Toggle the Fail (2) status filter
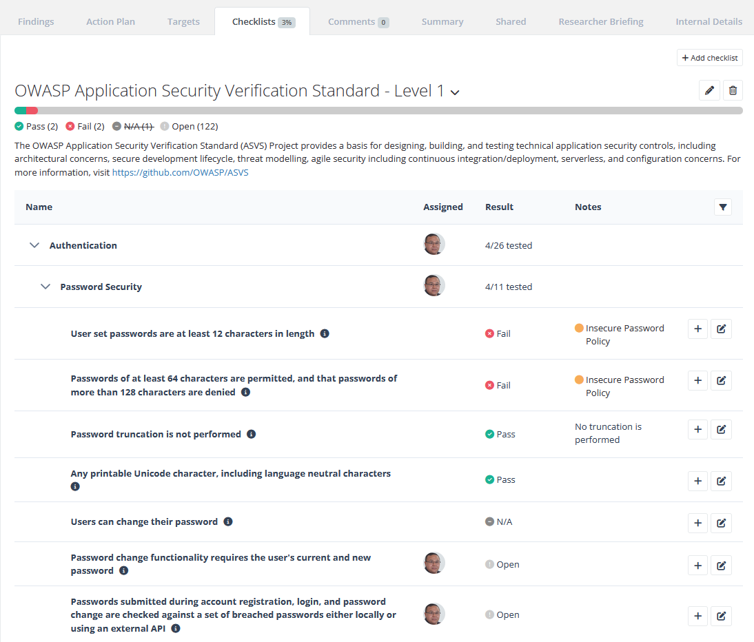 pos(85,126)
